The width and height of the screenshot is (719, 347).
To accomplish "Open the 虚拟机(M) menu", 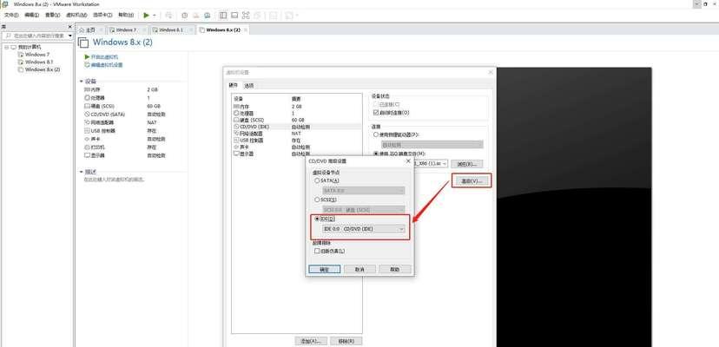I will pyautogui.click(x=76, y=15).
